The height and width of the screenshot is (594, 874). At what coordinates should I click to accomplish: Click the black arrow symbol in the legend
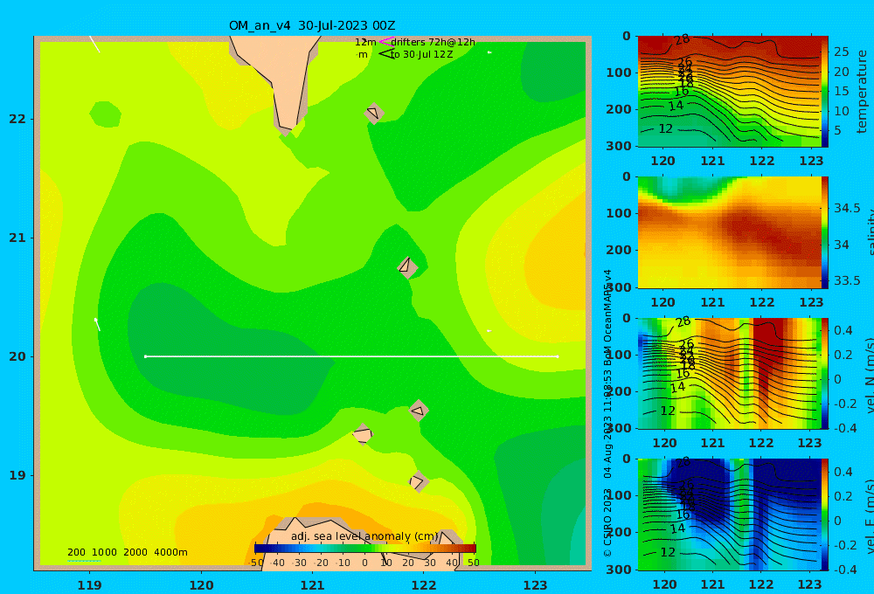[385, 54]
